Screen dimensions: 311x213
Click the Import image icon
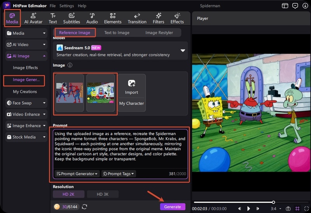coord(131,83)
